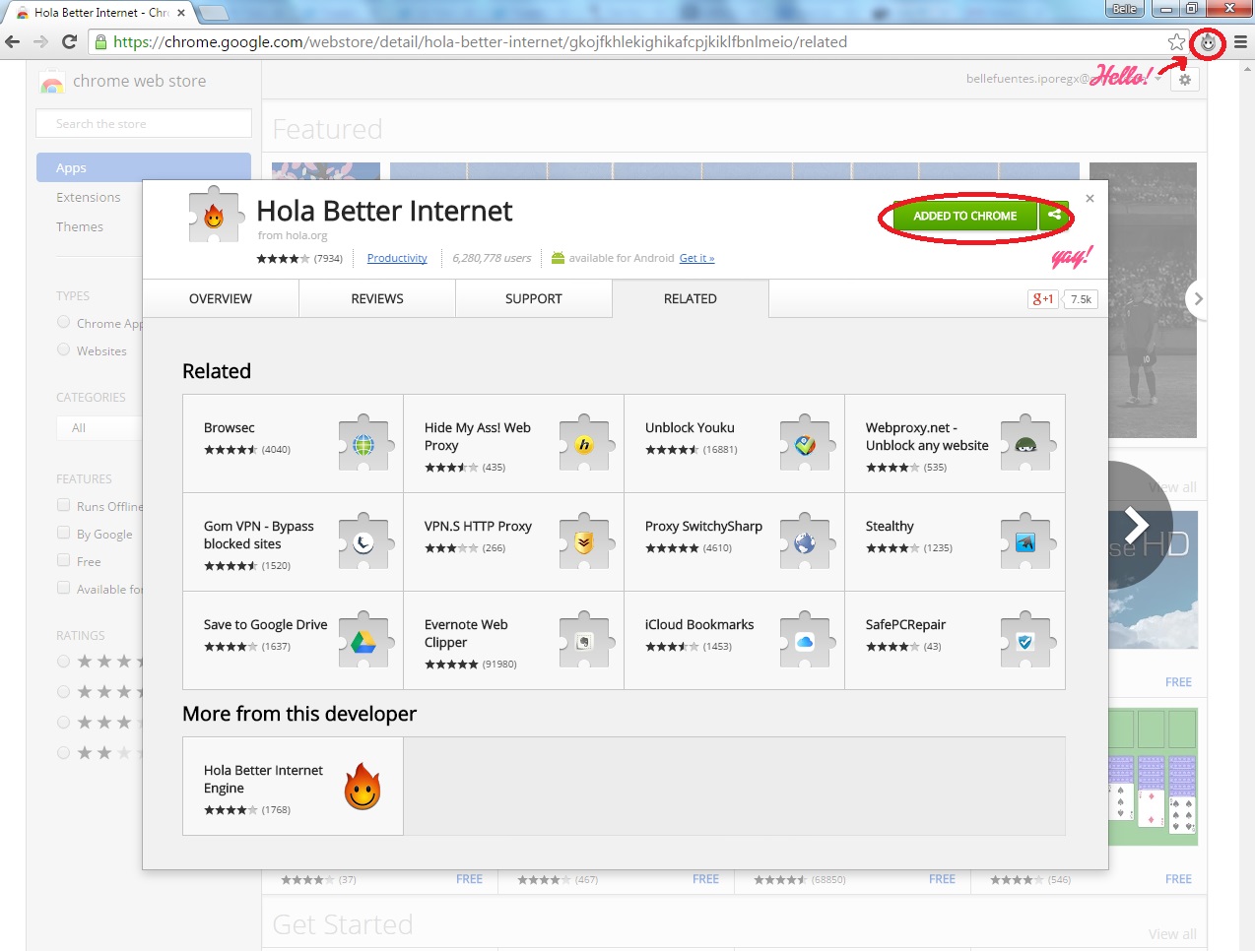Click the share icon beside Added to Chrome
Screen dimensions: 1255x951
point(1054,216)
